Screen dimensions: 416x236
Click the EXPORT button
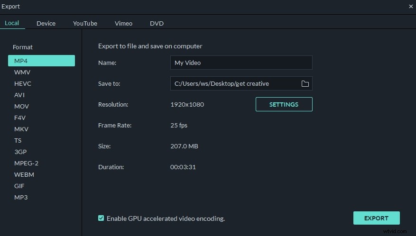pyautogui.click(x=376, y=218)
